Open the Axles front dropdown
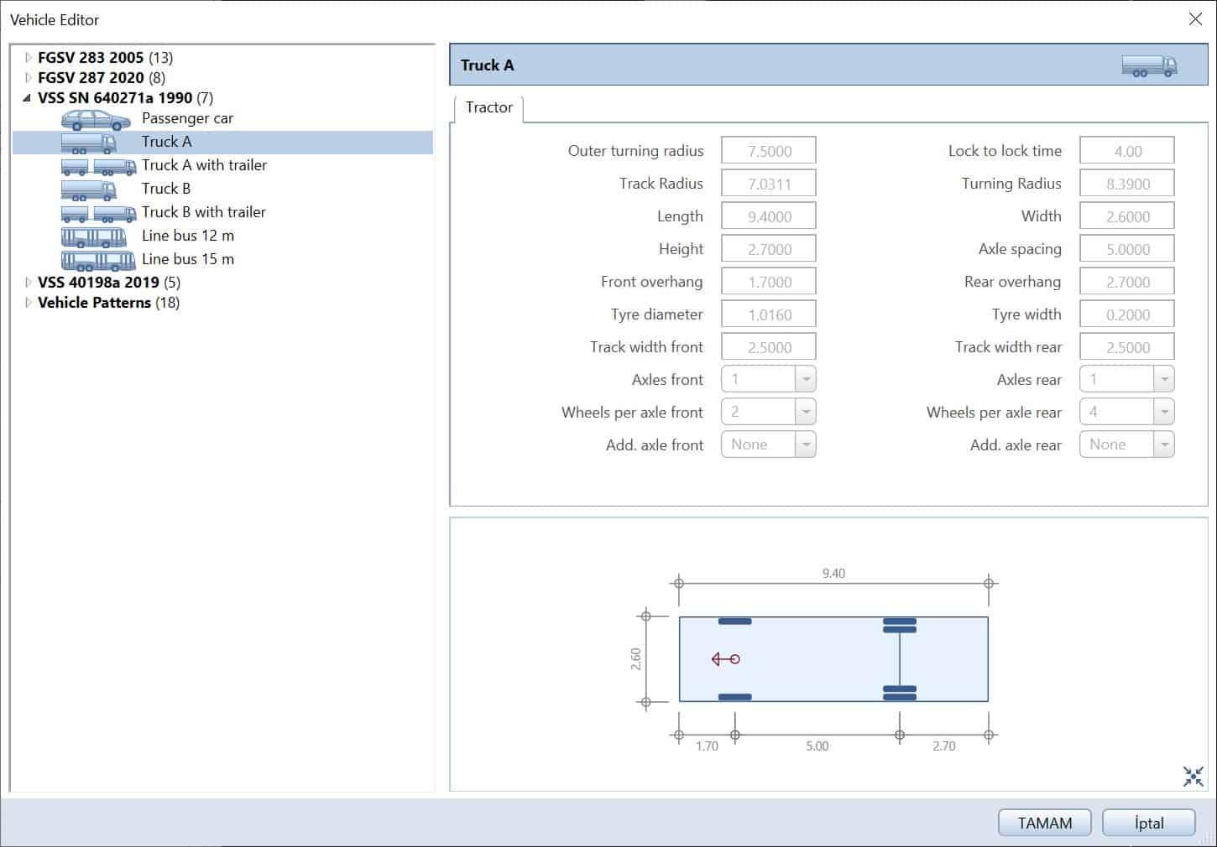Image resolution: width=1217 pixels, height=847 pixels. [x=805, y=380]
